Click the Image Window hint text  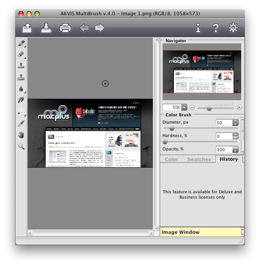tap(180, 232)
